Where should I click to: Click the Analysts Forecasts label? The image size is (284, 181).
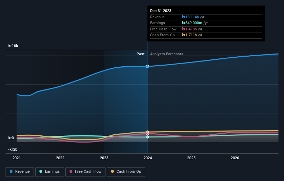click(167, 54)
